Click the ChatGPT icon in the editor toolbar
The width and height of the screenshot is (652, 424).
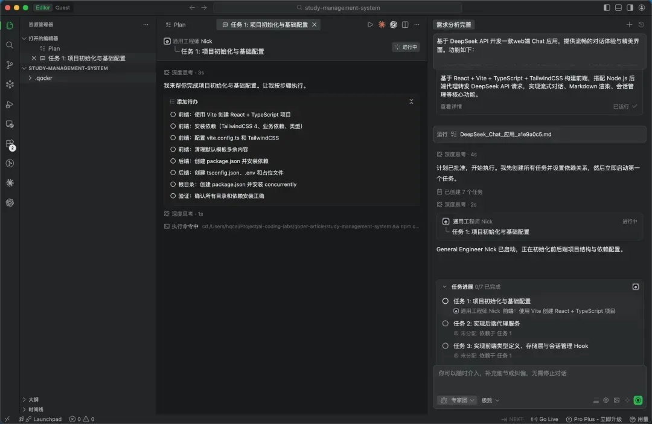[394, 25]
